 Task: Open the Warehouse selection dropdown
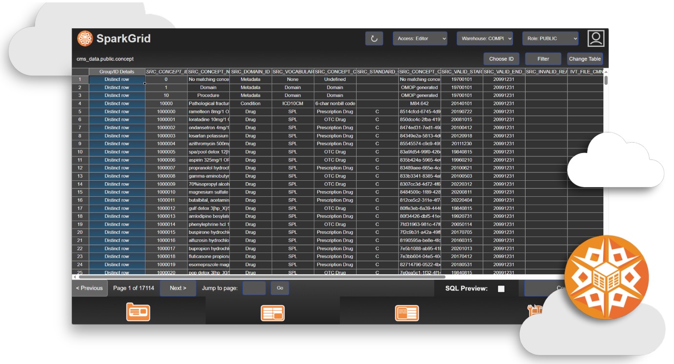click(x=485, y=38)
